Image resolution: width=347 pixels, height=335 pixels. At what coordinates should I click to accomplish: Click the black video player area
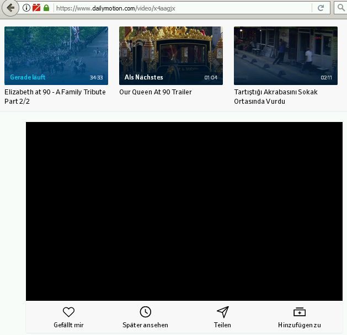[184, 211]
